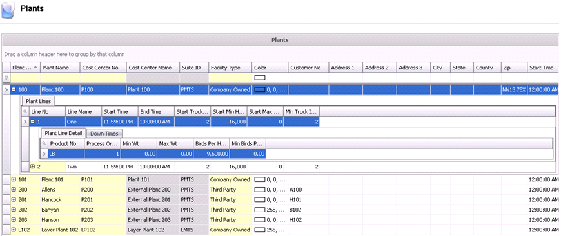The height and width of the screenshot is (236, 561).
Task: Click the H101 customer number cell
Action: click(308, 199)
